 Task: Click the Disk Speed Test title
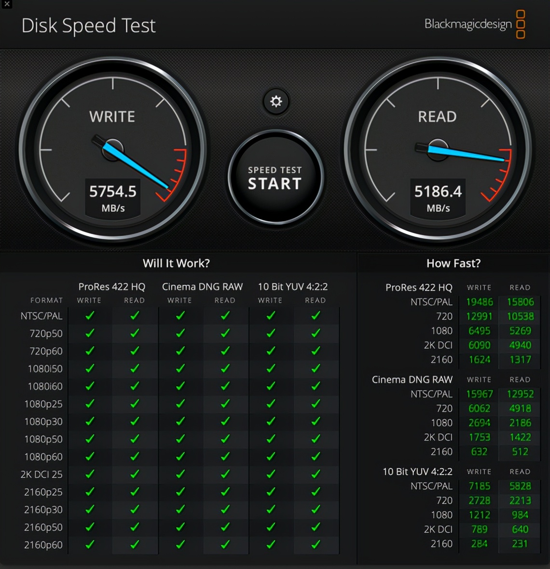88,26
